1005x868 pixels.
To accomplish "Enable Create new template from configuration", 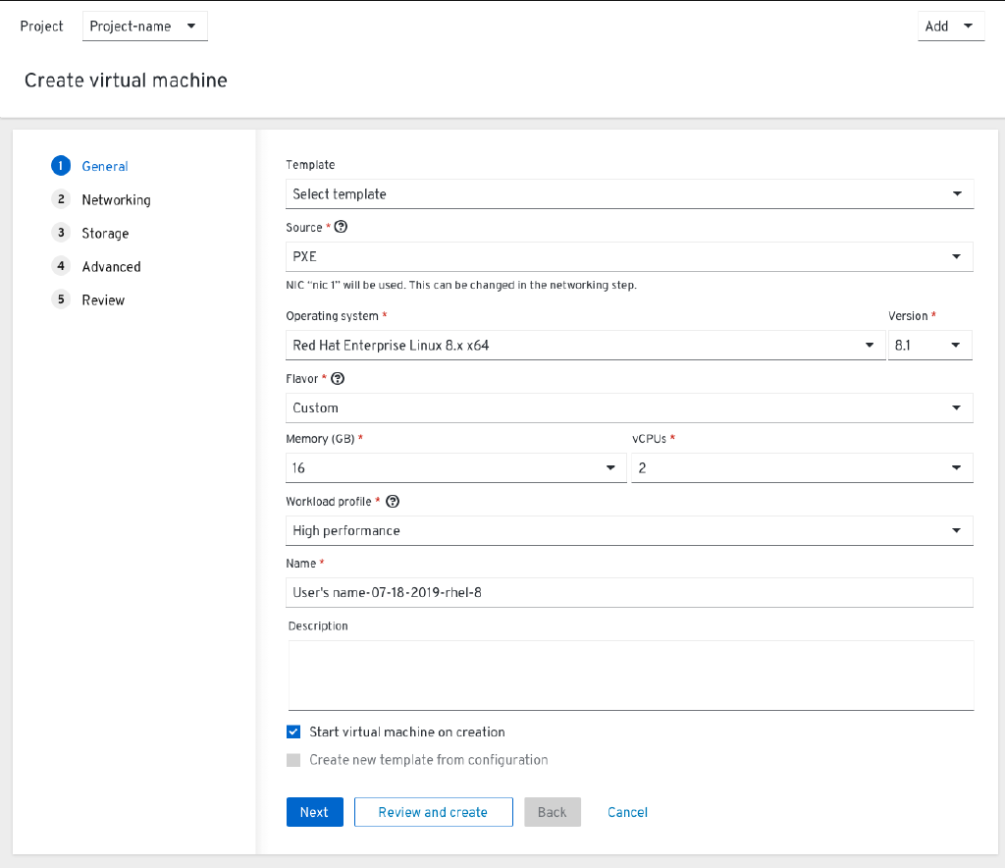I will coord(292,759).
